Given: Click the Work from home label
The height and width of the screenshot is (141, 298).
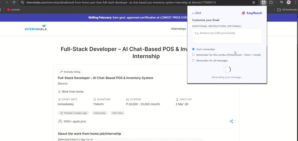Looking at the screenshot, I should 71,92.
